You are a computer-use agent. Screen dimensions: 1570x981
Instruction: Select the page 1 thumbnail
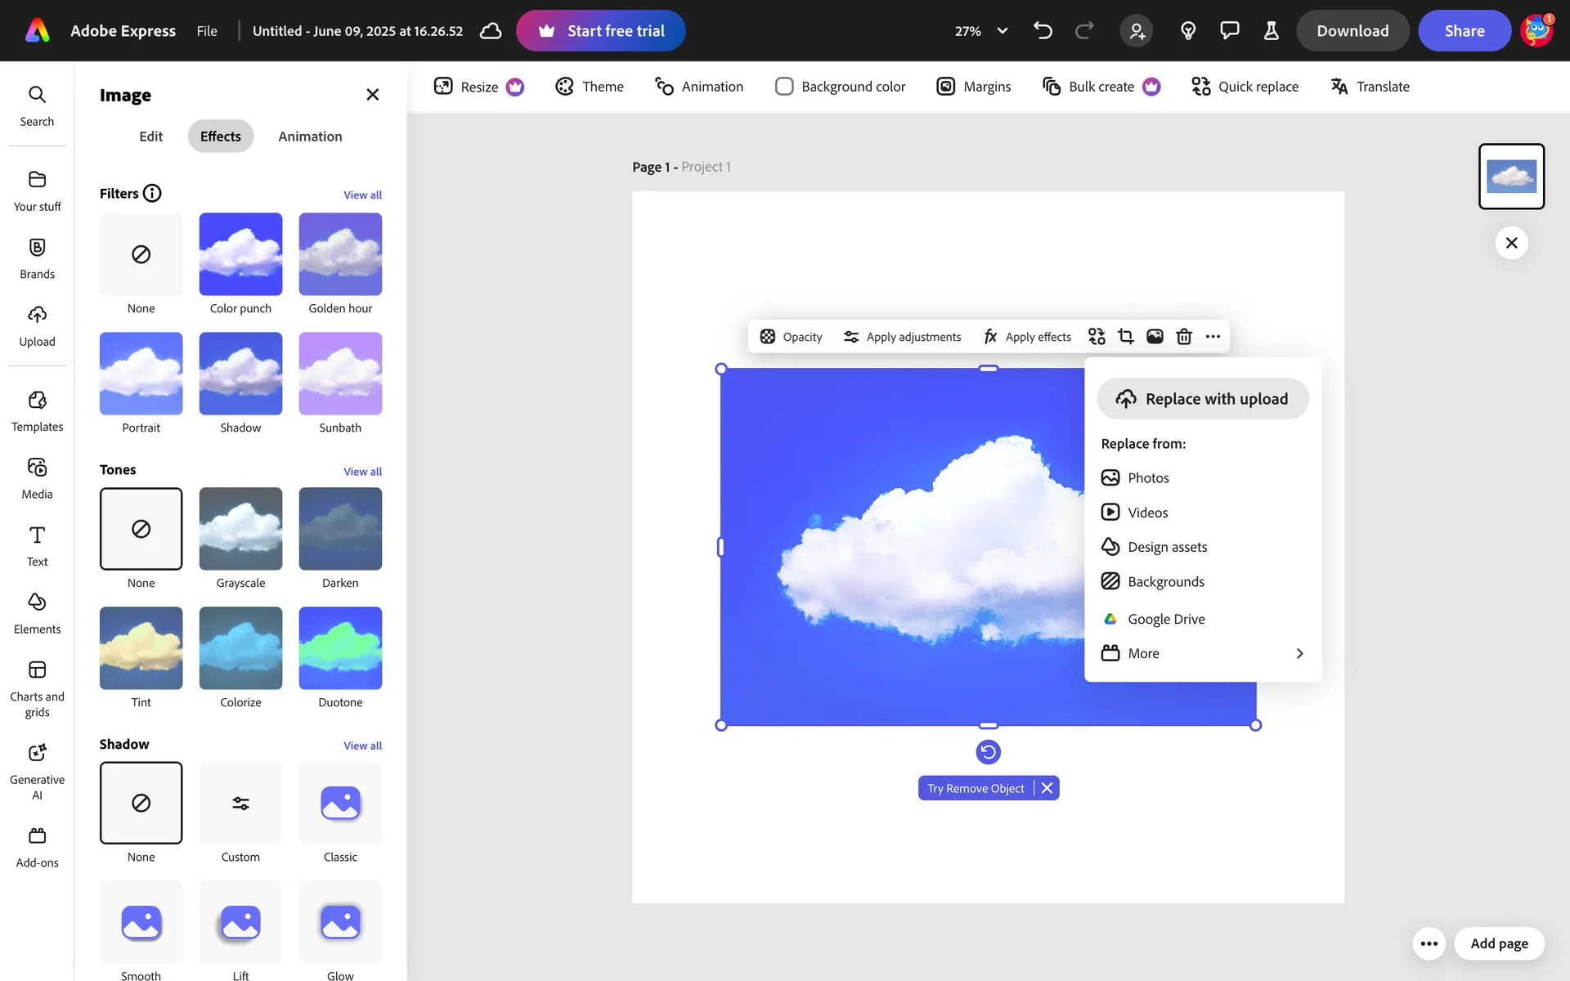1510,177
